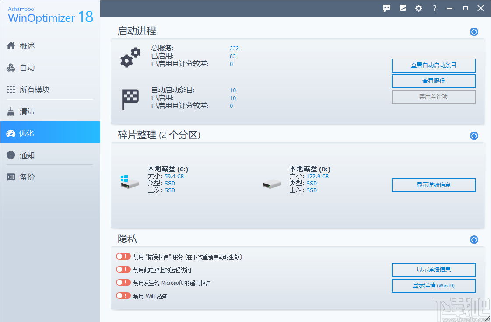Click the 查看服役 button
Viewport: 491px width, 322px height.
point(433,81)
